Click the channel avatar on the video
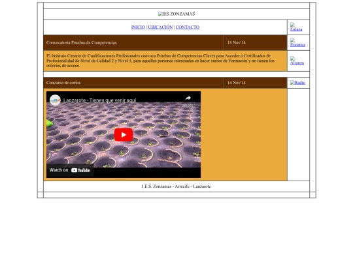Viewport: 353px width, 264px height. click(55, 100)
